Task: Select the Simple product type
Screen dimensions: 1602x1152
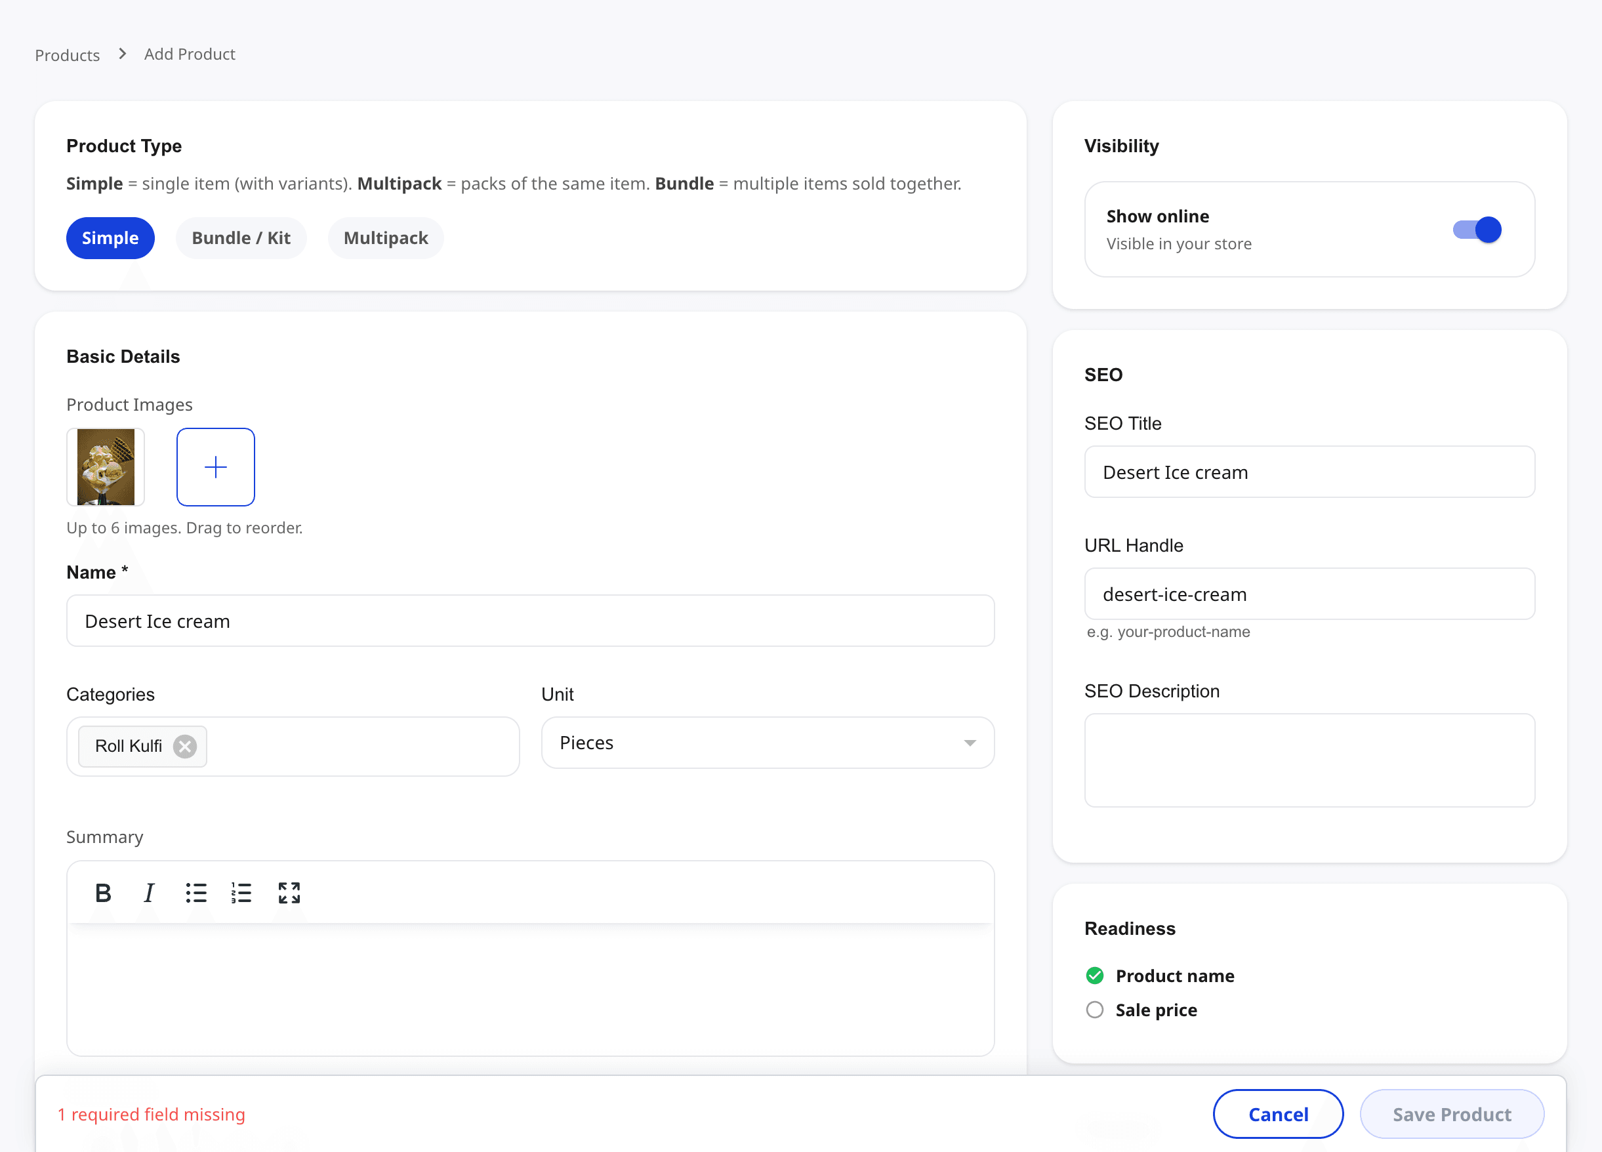Action: click(110, 238)
